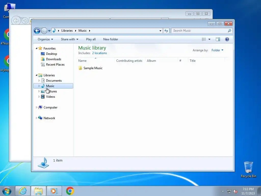Expand the Computer node
Image resolution: width=261 pixels, height=196 pixels.
(x=36, y=107)
